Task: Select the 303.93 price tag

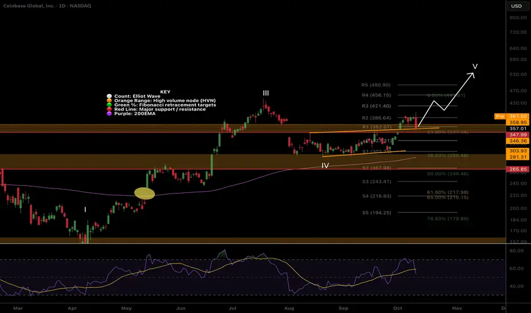Action: pos(518,151)
